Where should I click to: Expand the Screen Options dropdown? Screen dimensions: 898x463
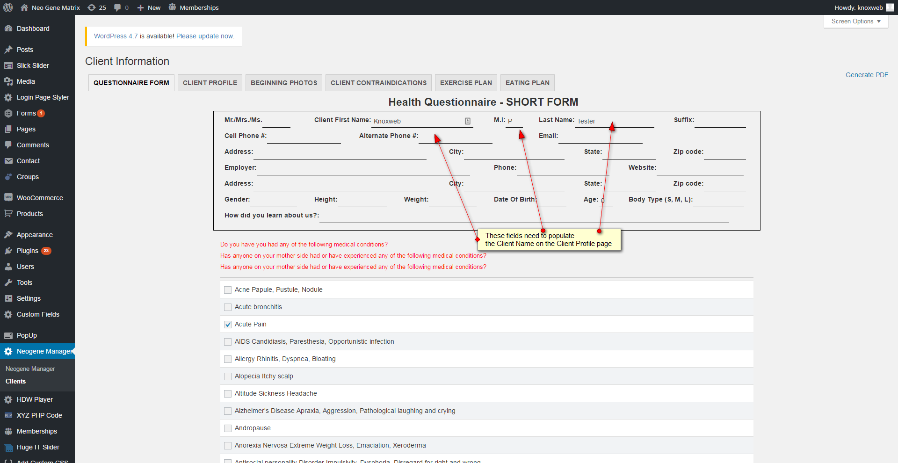(x=855, y=22)
